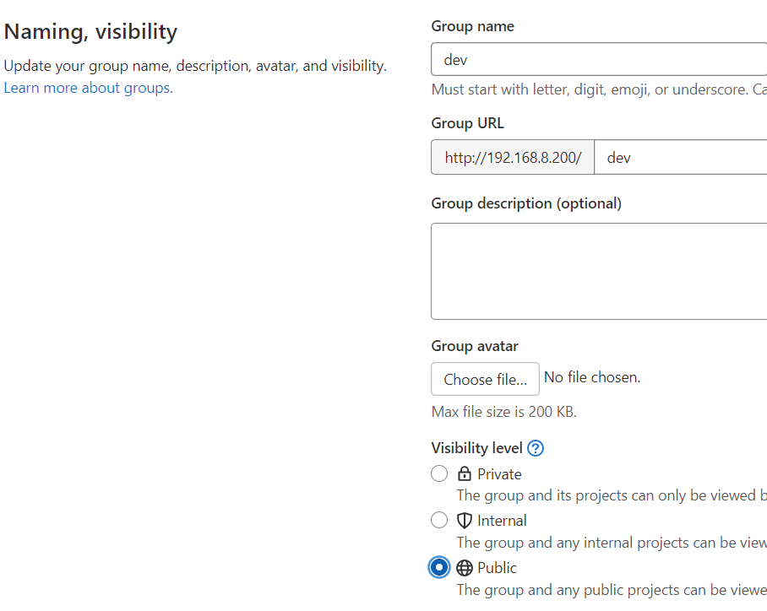767x611 pixels.
Task: Click the 'Naming, visibility' section heading
Action: coord(90,32)
